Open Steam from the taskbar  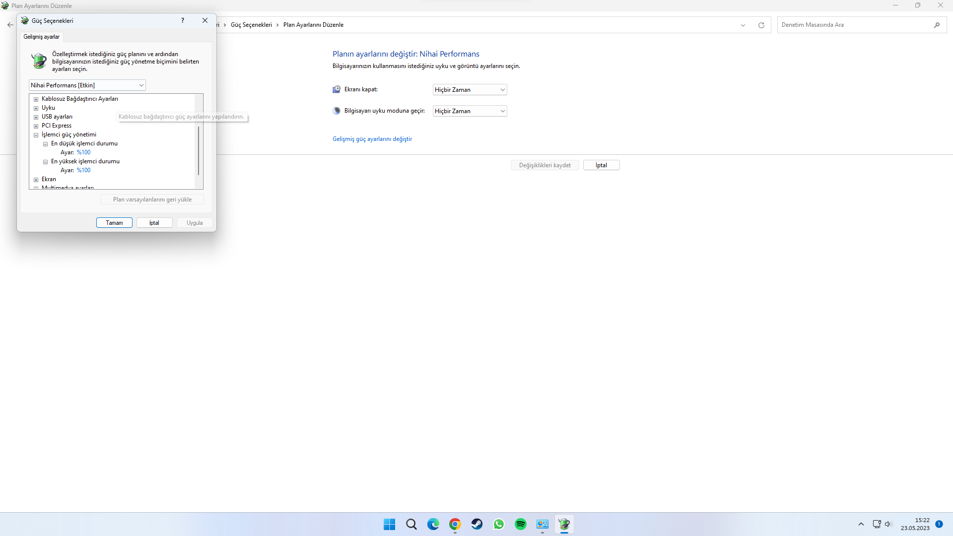click(x=476, y=524)
